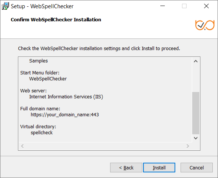Click the vertical scrollbar down arrow
The width and height of the screenshot is (218, 178).
196,138
